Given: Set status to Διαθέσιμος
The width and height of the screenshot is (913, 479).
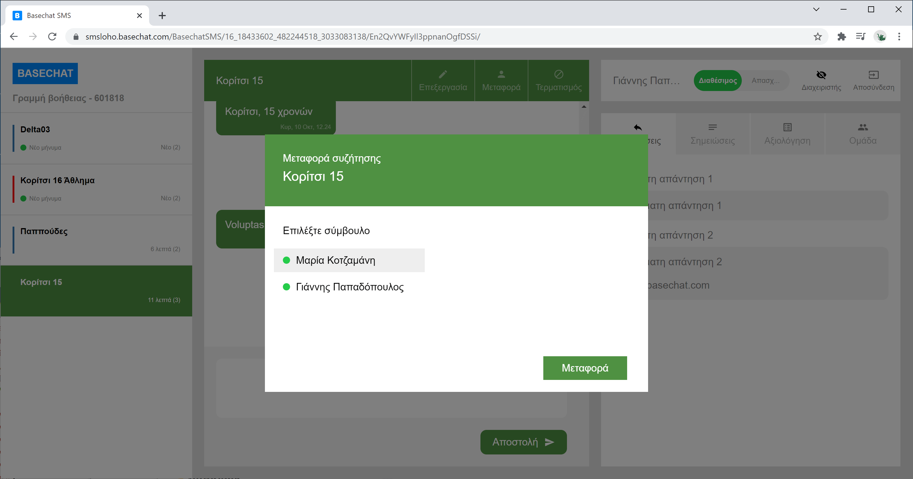Looking at the screenshot, I should [717, 81].
